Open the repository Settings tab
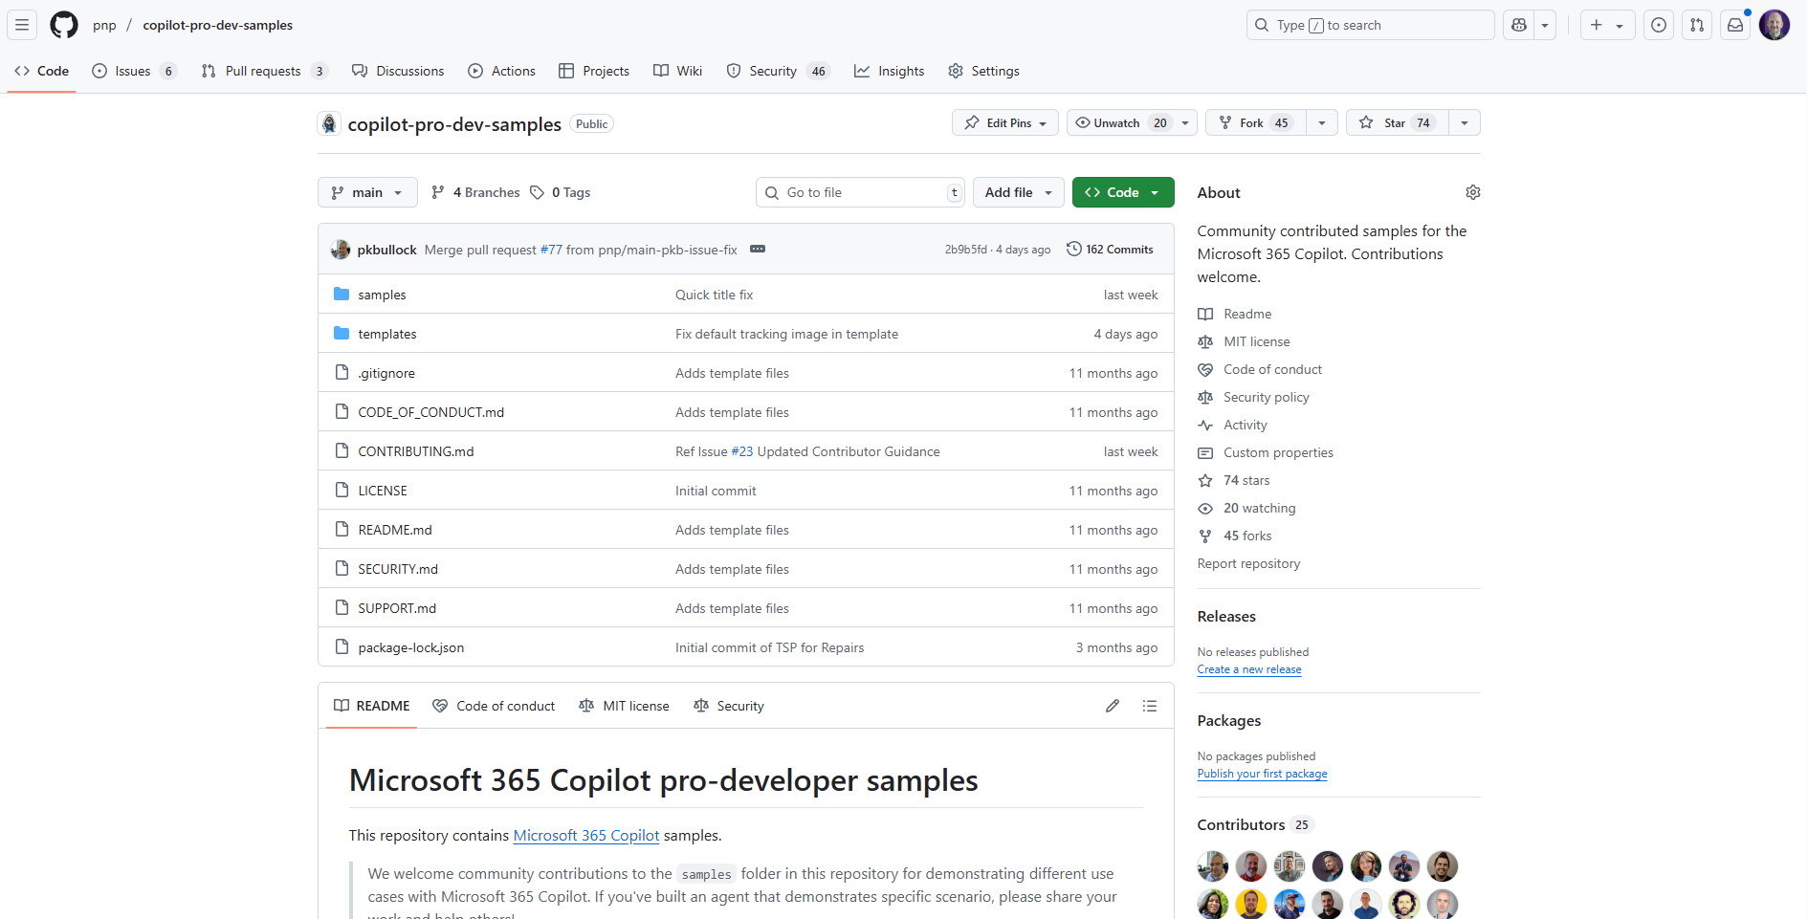The image size is (1808, 919). (984, 71)
